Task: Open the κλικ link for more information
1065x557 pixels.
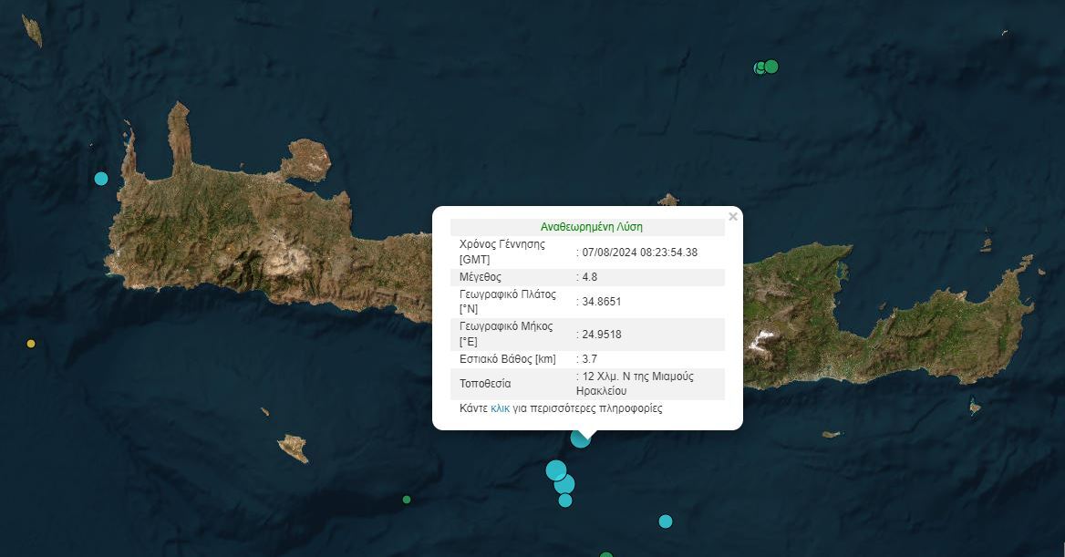Action: (500, 408)
